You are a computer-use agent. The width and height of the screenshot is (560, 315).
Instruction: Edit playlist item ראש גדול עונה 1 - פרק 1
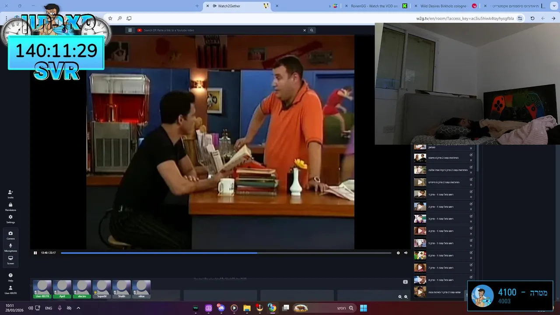471,192
